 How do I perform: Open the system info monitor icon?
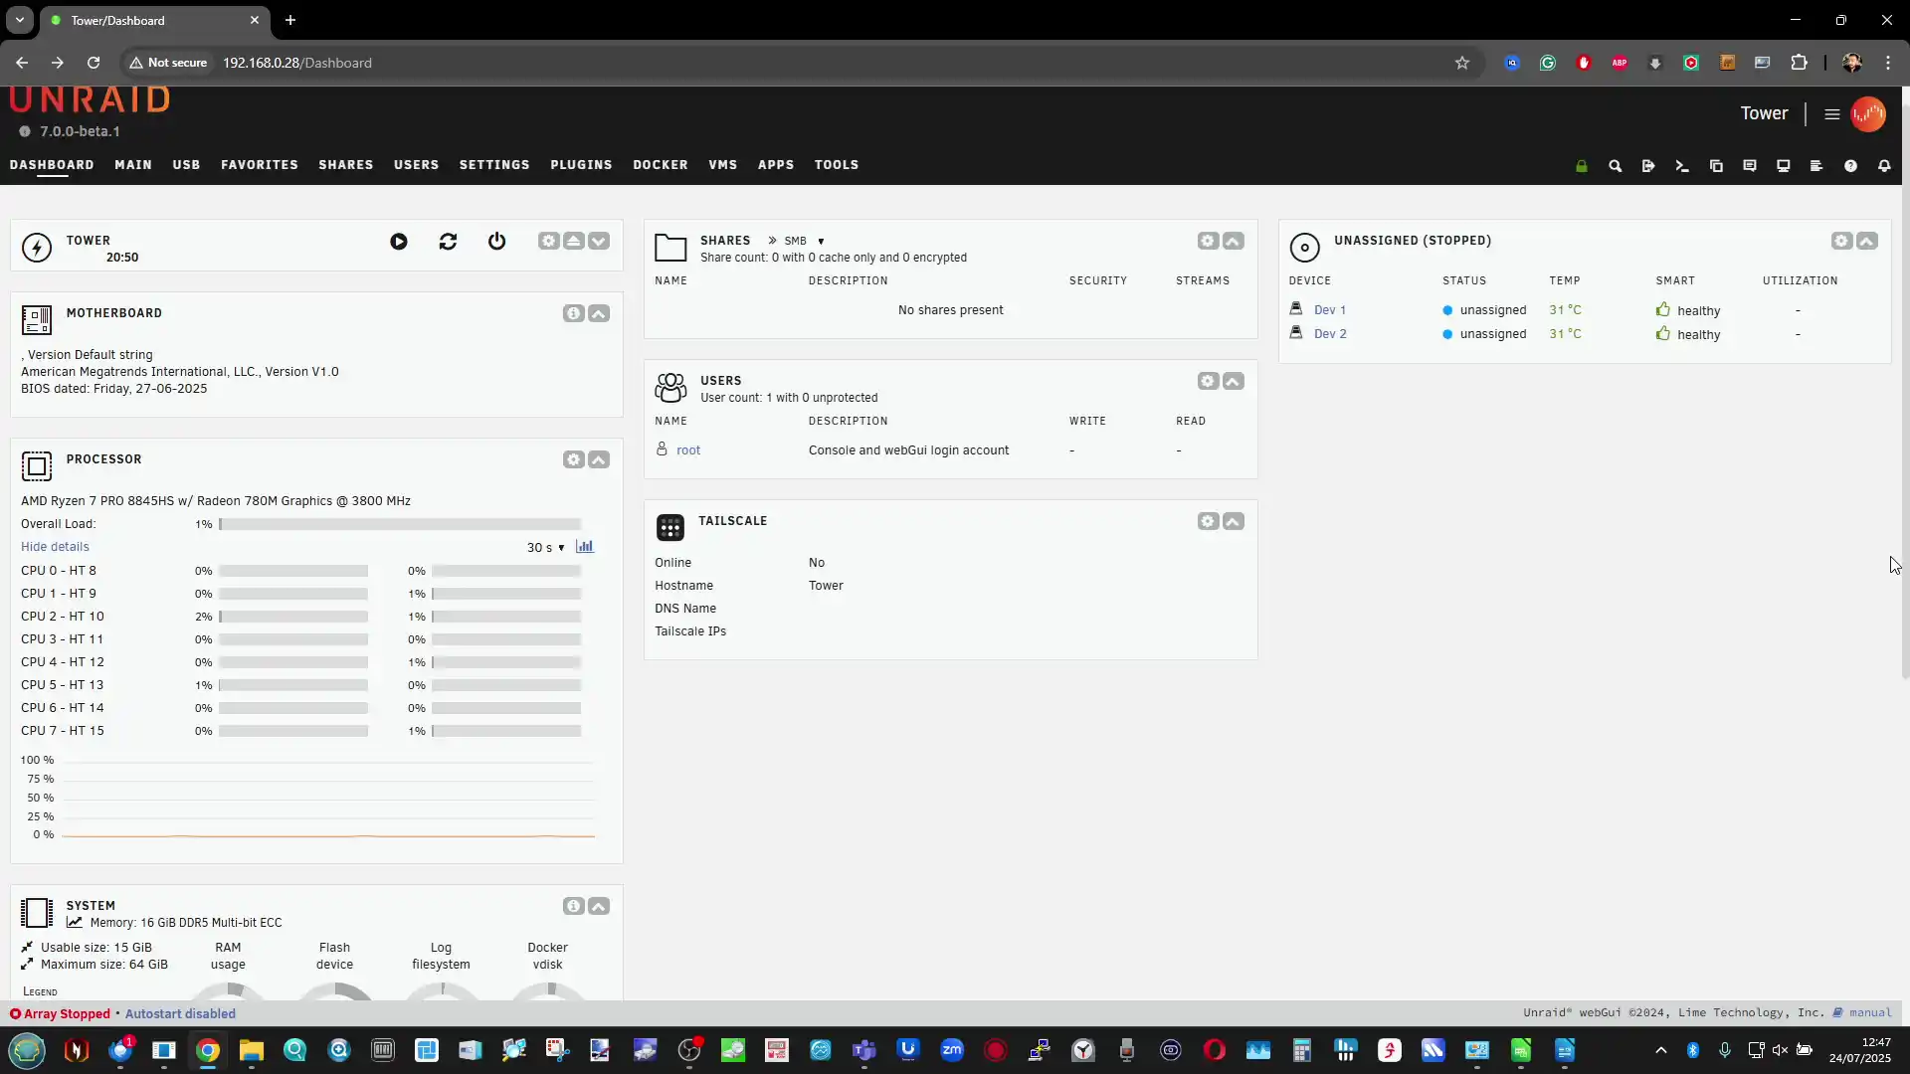1784,166
